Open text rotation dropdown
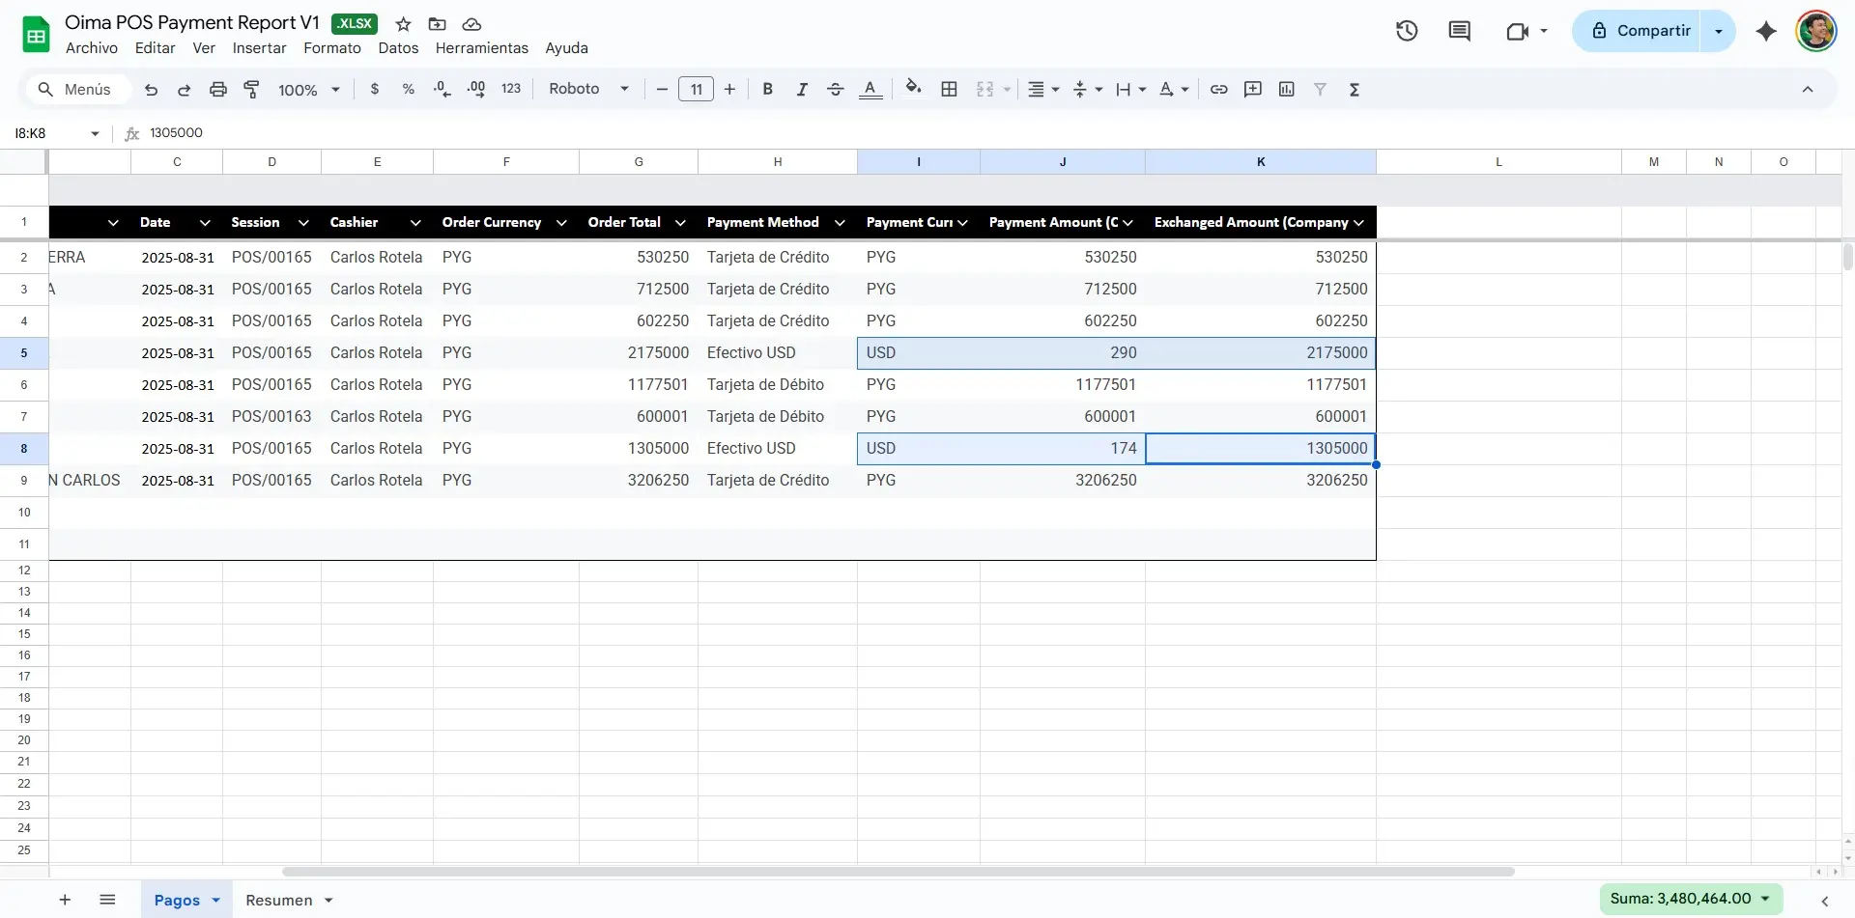Screen dimensions: 1855x918 click(x=1174, y=89)
